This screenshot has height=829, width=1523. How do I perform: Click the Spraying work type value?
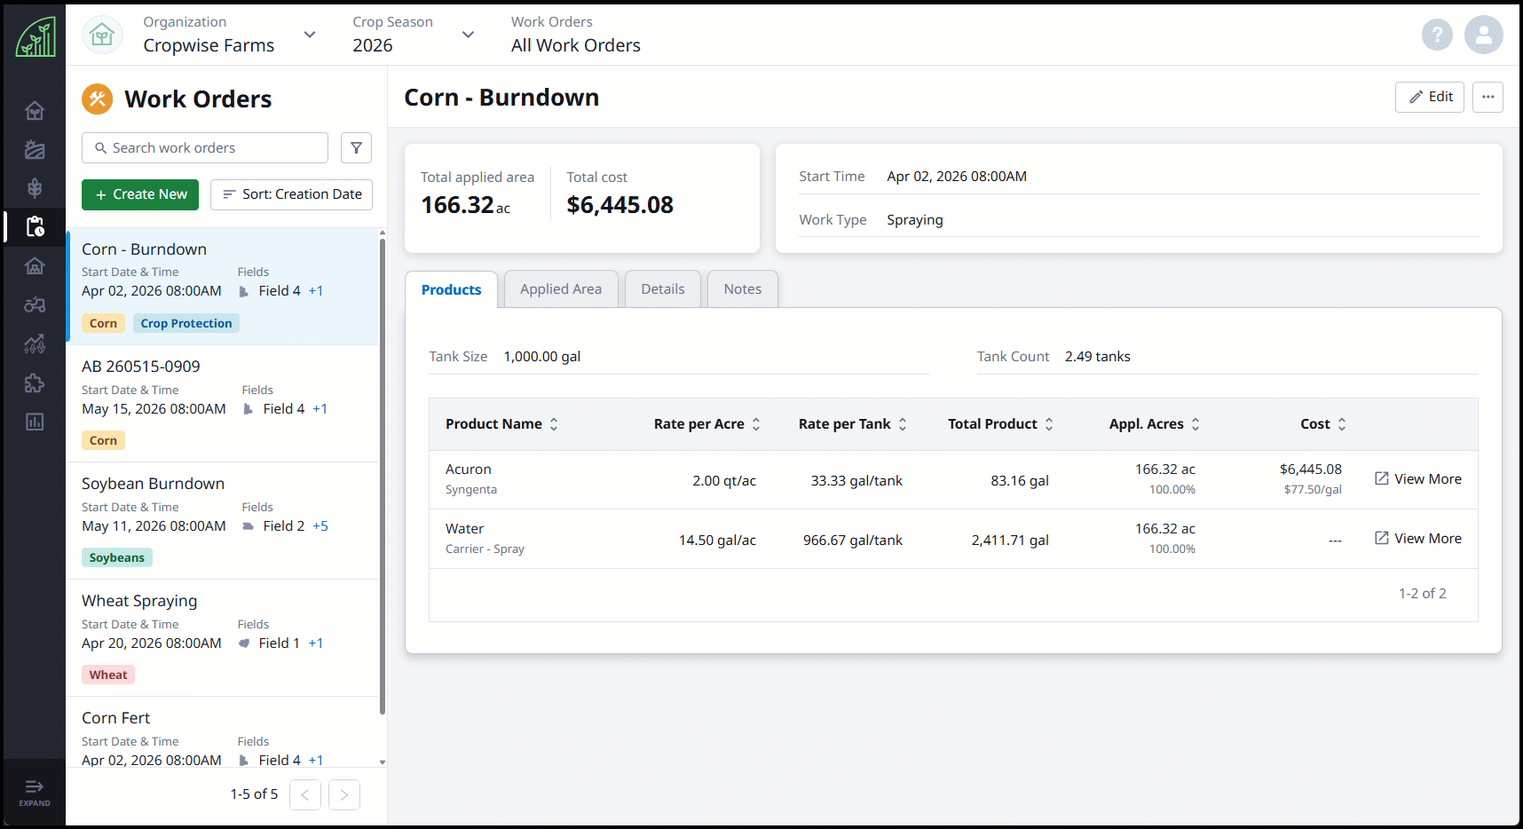pos(915,220)
